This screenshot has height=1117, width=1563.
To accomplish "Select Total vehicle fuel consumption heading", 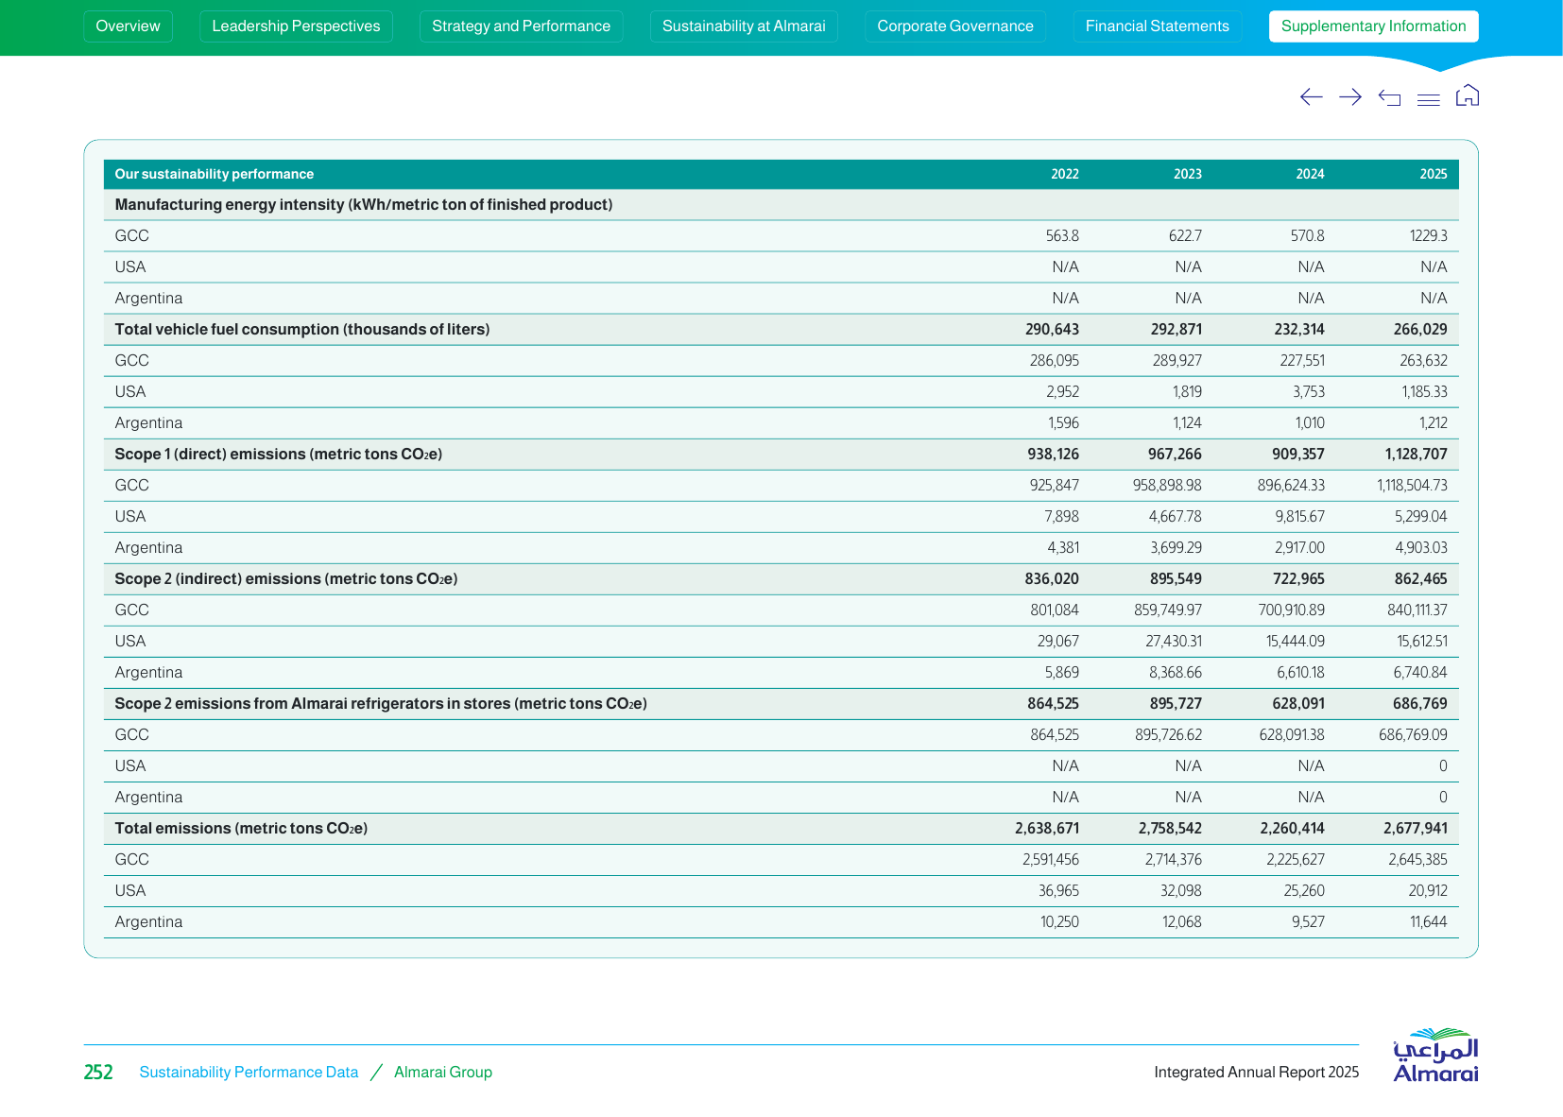I will (x=302, y=329).
